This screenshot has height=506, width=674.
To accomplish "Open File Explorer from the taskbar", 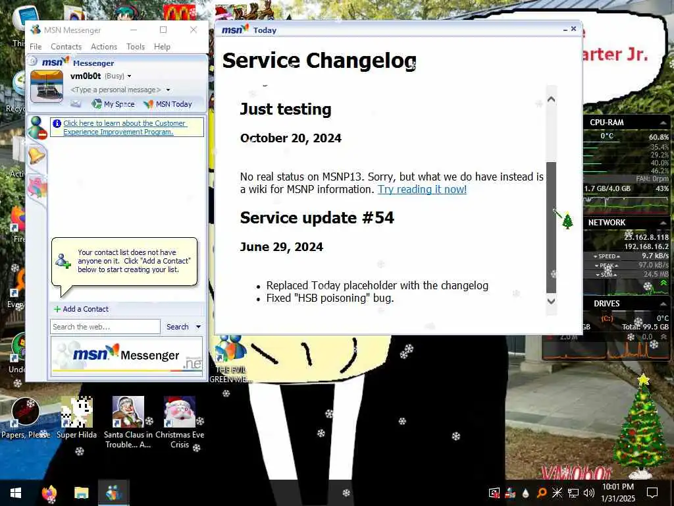I will pos(81,493).
